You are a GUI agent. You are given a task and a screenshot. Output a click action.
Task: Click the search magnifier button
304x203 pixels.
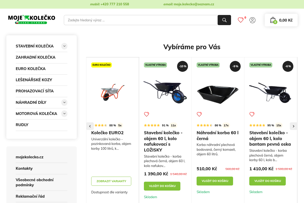[x=224, y=20]
